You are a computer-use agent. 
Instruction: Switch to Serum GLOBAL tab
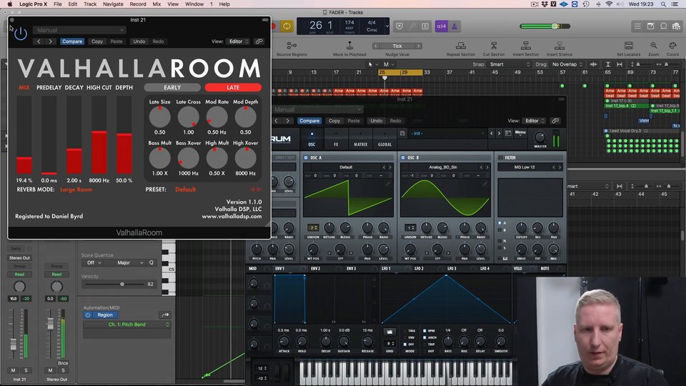[384, 139]
